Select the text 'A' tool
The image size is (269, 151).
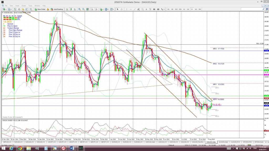pyautogui.click(x=146, y=9)
